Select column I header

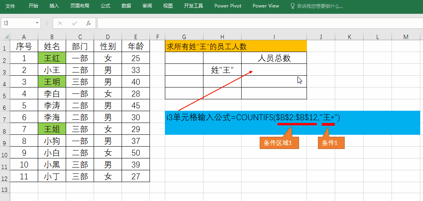274,37
